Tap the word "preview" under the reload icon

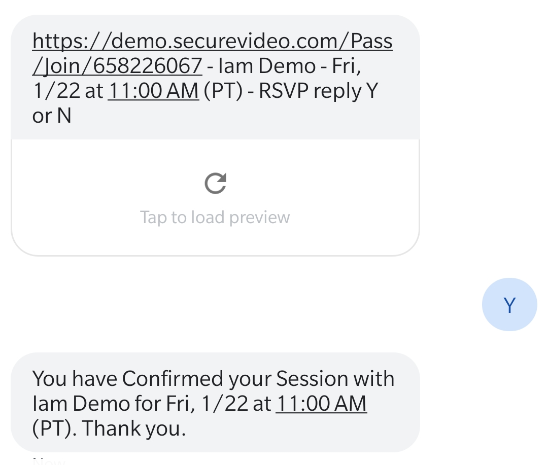[259, 217]
